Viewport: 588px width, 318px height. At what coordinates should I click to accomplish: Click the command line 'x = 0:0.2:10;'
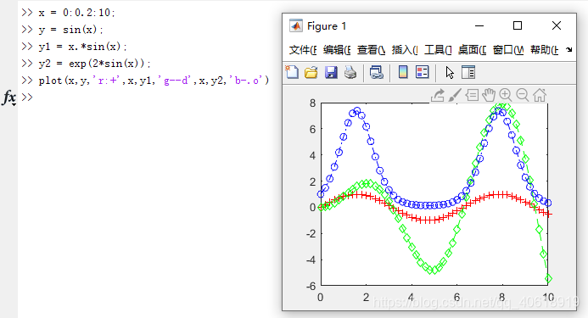click(77, 13)
